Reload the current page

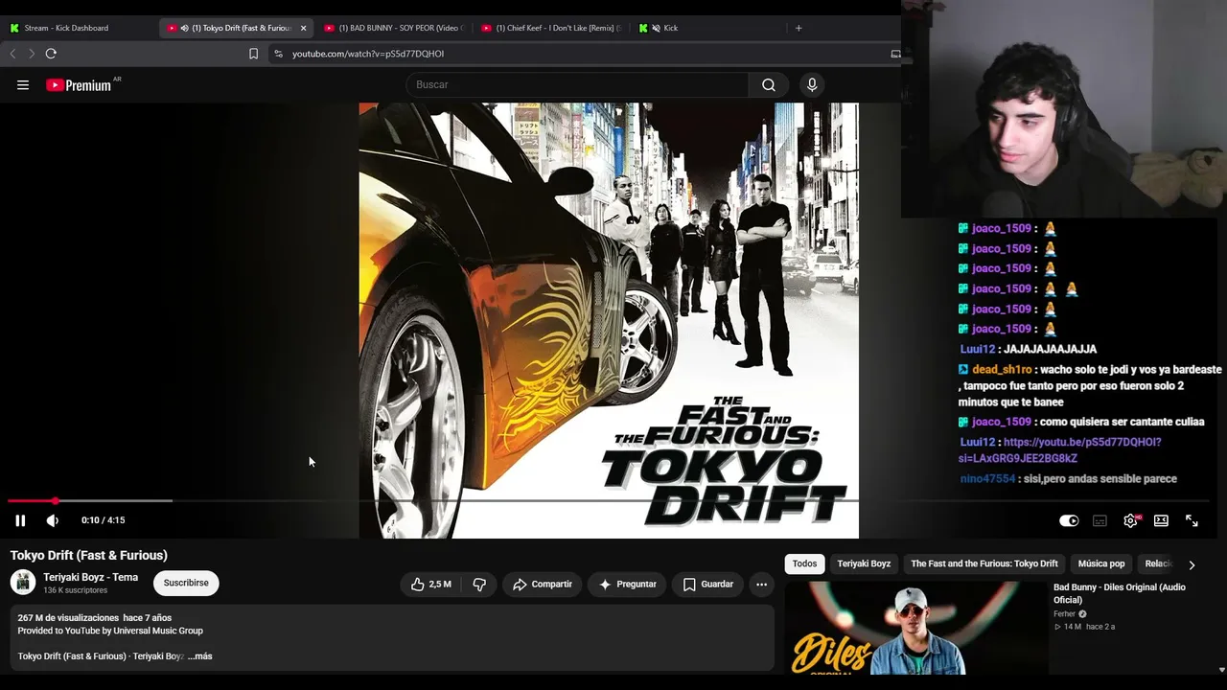click(x=51, y=54)
